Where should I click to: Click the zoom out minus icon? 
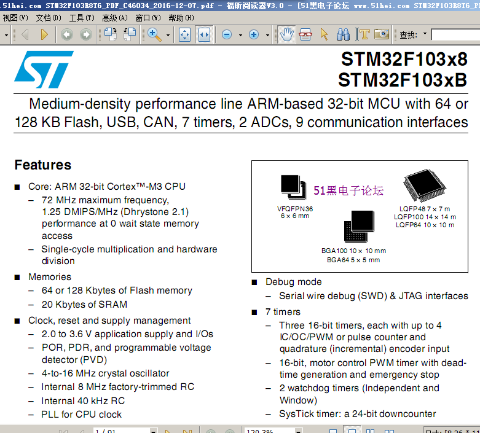point(227,34)
